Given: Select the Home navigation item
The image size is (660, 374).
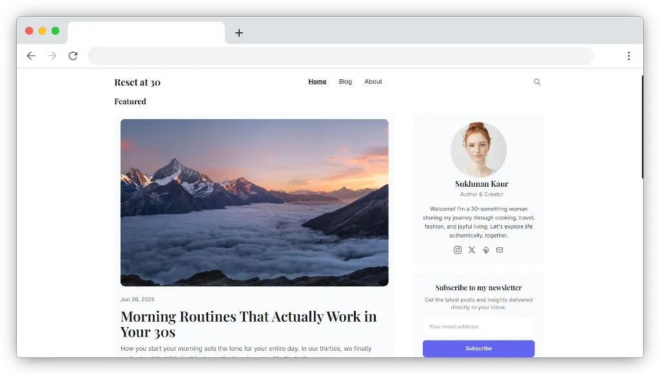Looking at the screenshot, I should [317, 82].
